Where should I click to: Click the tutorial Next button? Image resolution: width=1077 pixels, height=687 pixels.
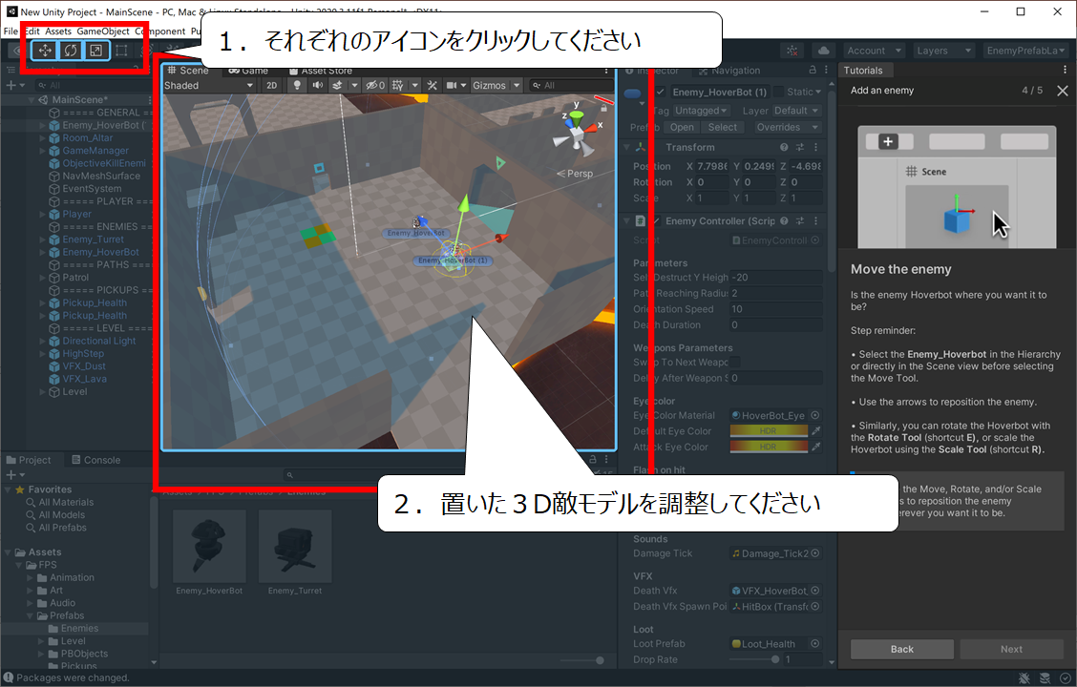(x=1011, y=649)
